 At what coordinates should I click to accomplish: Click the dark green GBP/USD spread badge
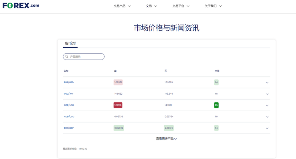point(216,105)
